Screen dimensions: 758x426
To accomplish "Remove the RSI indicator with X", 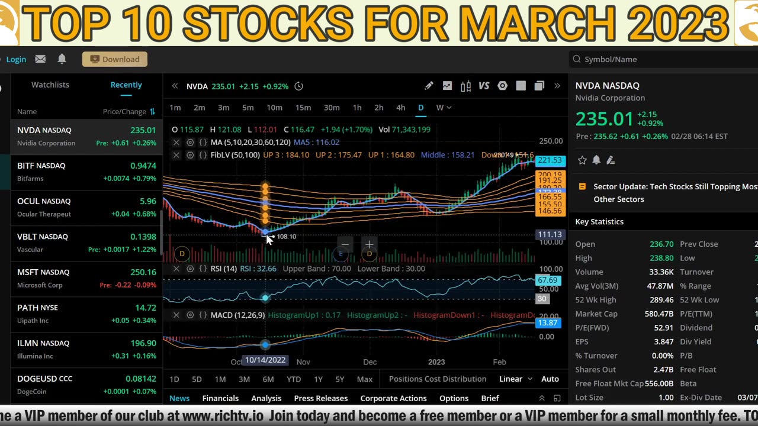I will tap(176, 269).
